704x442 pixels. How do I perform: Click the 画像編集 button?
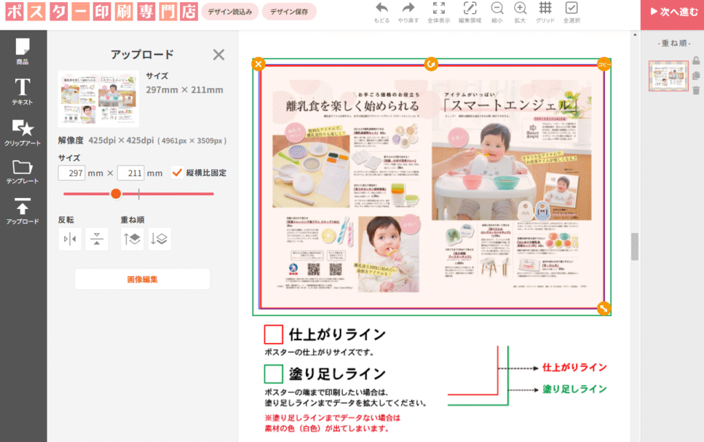(142, 279)
